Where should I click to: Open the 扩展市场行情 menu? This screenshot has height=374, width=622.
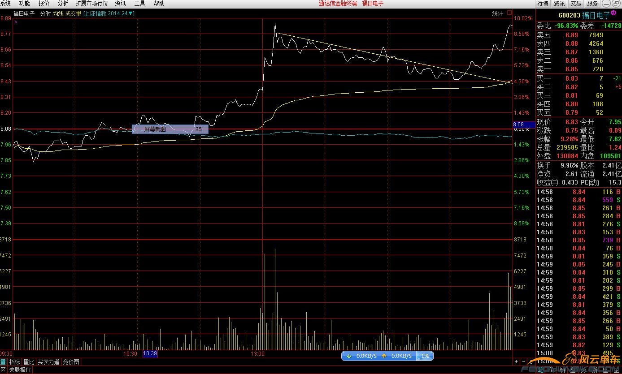click(91, 3)
